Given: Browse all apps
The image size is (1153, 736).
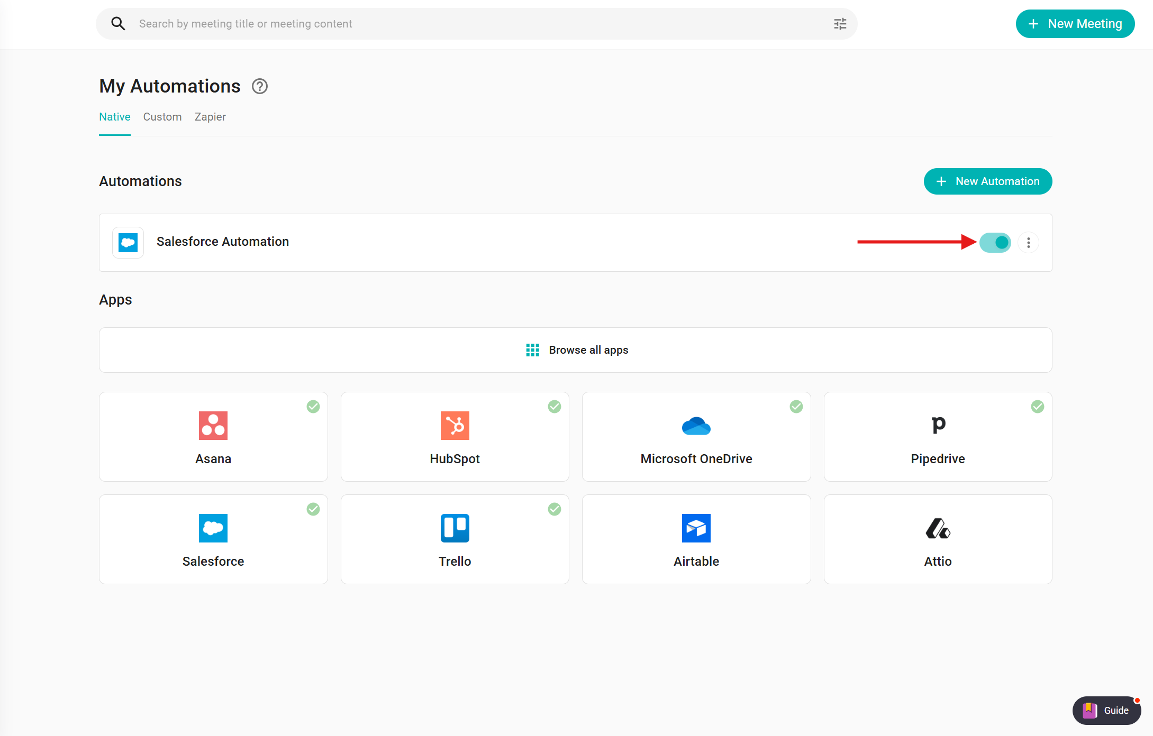Looking at the screenshot, I should point(576,350).
